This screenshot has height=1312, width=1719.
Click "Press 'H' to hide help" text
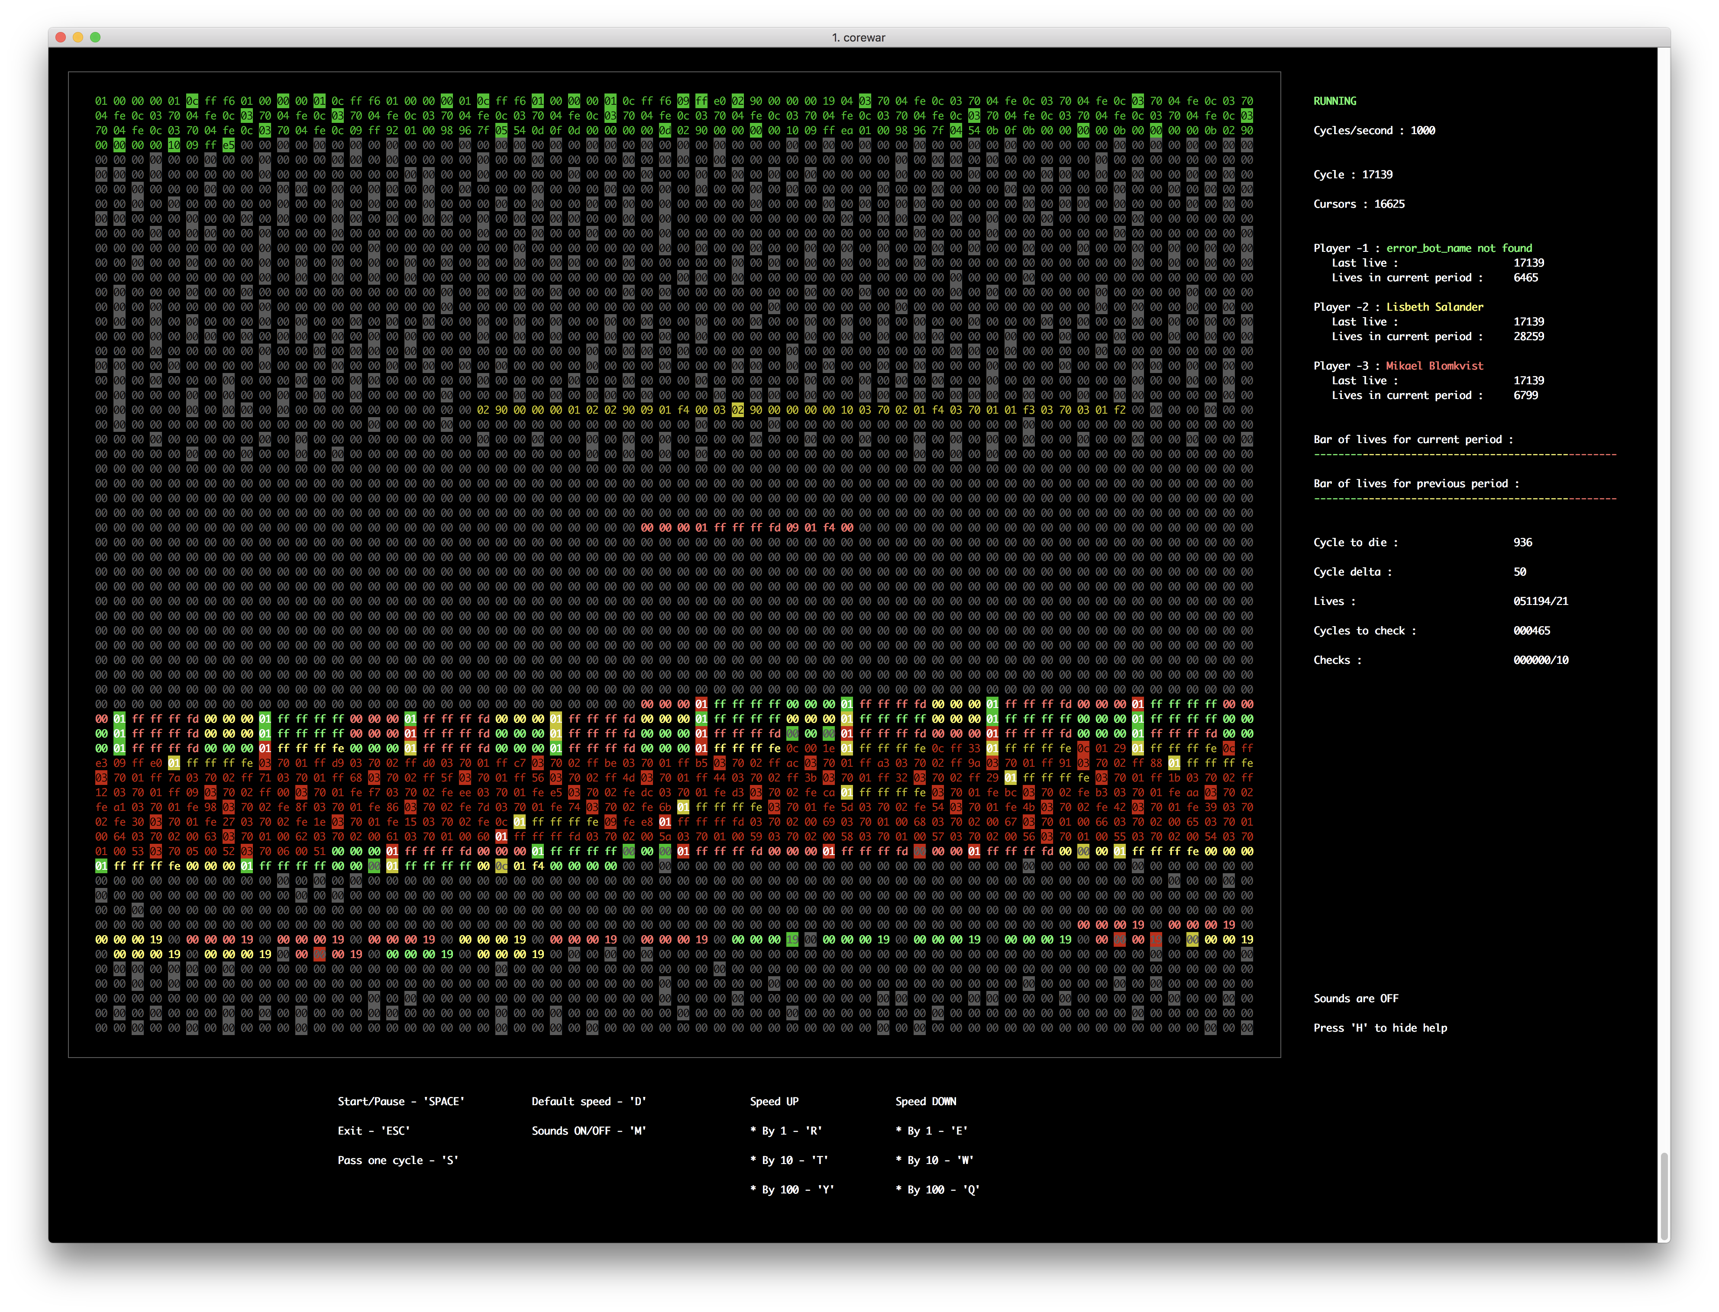(1380, 1028)
